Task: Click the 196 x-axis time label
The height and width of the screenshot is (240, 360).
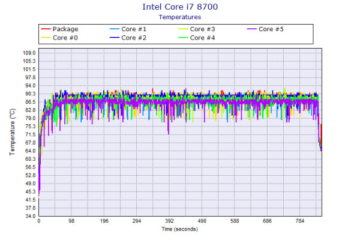Action: [104, 221]
